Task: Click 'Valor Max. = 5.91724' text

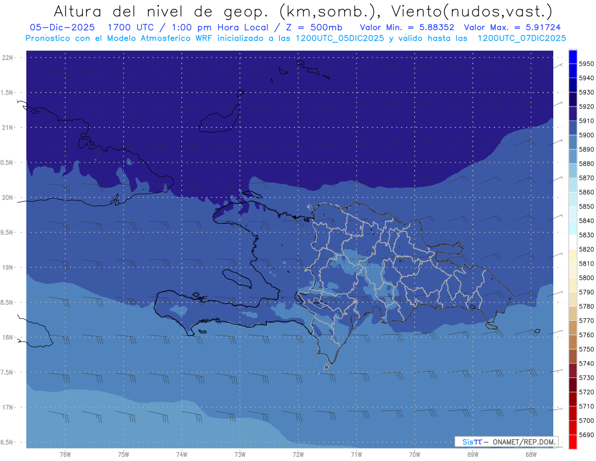Action: point(512,27)
